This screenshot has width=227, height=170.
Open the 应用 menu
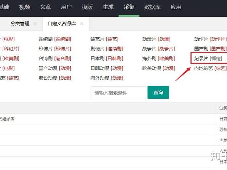click(x=176, y=7)
